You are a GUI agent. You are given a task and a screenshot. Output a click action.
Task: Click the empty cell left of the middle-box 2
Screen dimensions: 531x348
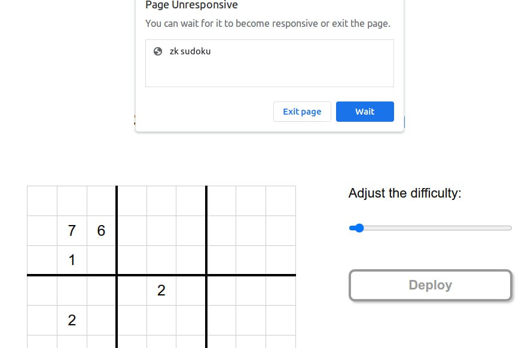point(132,291)
